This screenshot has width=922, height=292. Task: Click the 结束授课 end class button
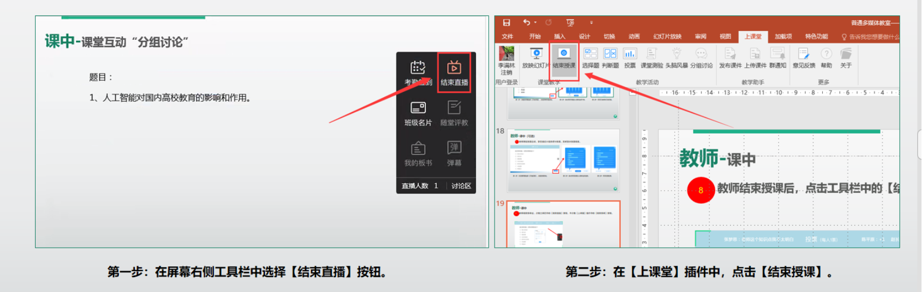tap(564, 58)
